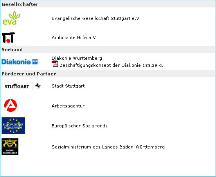Open the Diakonie Württemberg link
This screenshot has width=216, height=177.
(x=77, y=58)
